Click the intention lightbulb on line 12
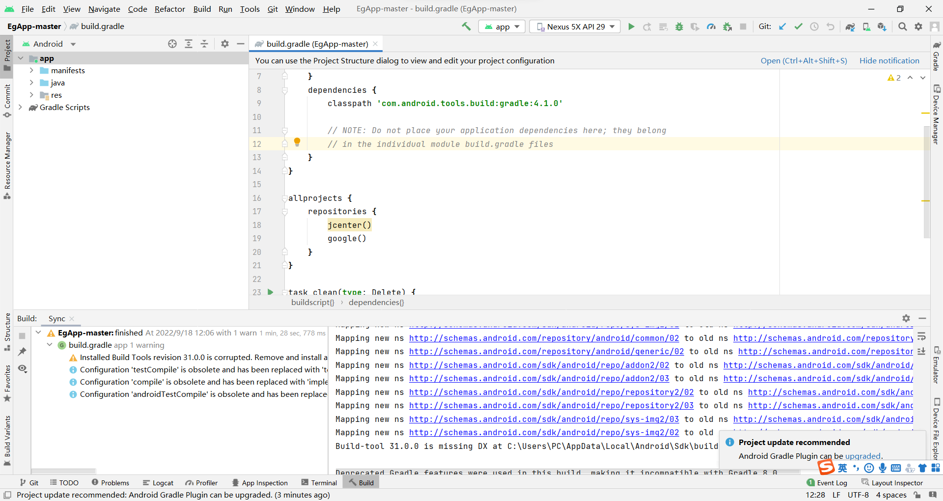 (297, 142)
